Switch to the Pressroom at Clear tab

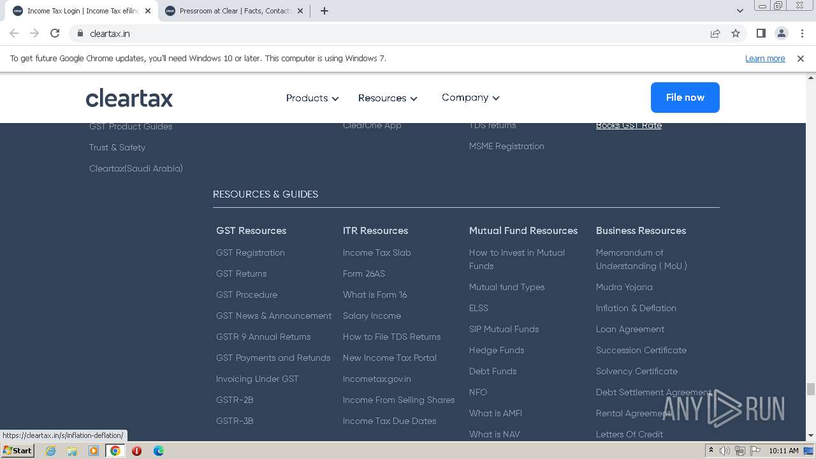234,11
